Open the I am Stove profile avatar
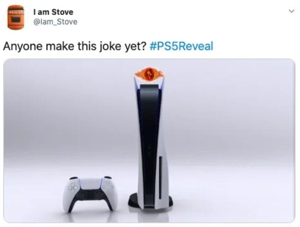Viewport: 300px width, 227px height. [x=16, y=18]
